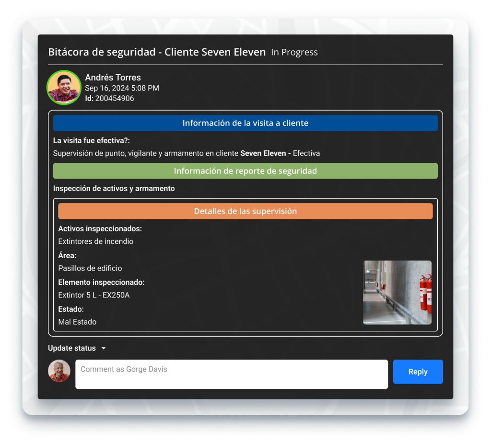
Task: Click Gorge Davis commenter avatar
Action: tap(59, 371)
